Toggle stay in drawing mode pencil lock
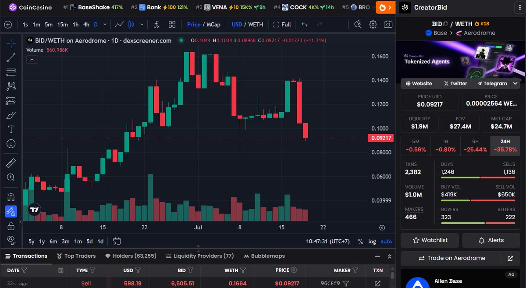The width and height of the screenshot is (526, 288). tap(11, 211)
